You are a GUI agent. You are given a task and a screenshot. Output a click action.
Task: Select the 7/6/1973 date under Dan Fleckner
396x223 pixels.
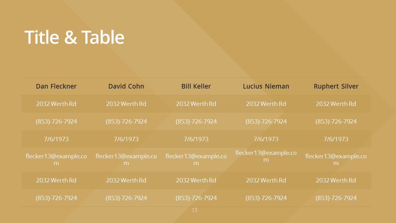point(56,139)
